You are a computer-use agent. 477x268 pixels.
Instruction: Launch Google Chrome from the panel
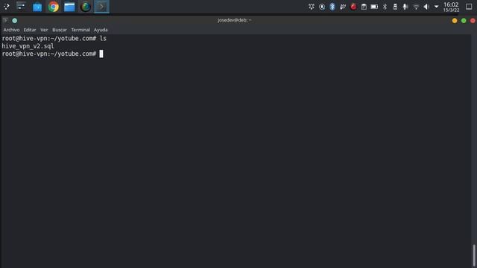point(53,7)
